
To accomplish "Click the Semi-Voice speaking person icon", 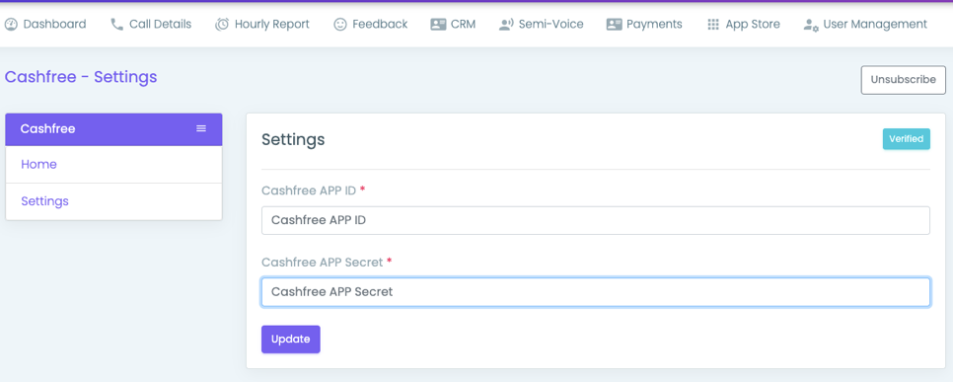I will [x=506, y=25].
